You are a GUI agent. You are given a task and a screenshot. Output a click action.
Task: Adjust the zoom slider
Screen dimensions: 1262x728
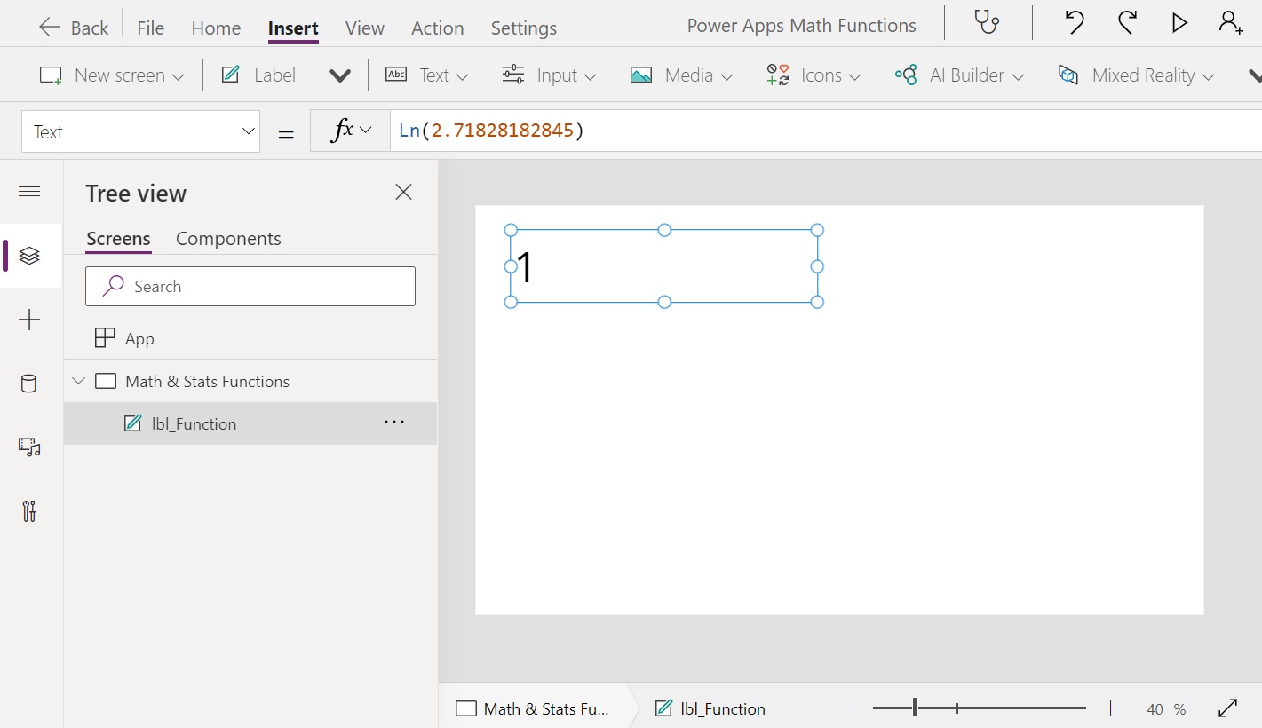(915, 708)
